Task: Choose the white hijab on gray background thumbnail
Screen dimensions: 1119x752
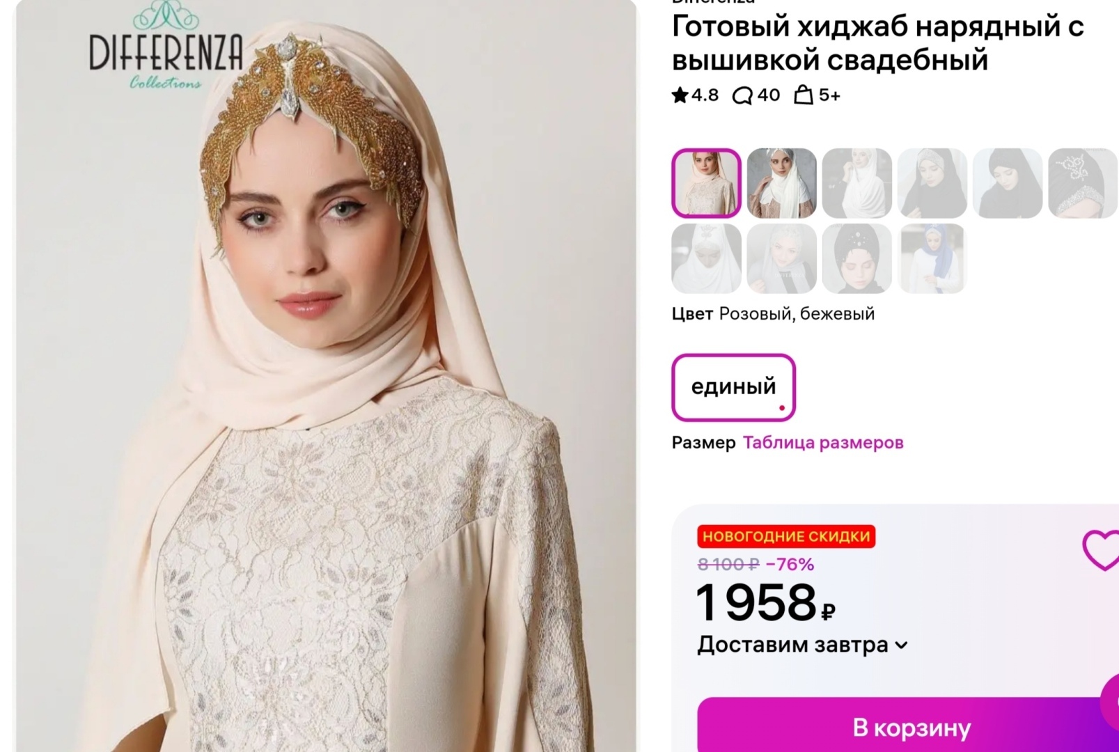Action: pos(781,183)
